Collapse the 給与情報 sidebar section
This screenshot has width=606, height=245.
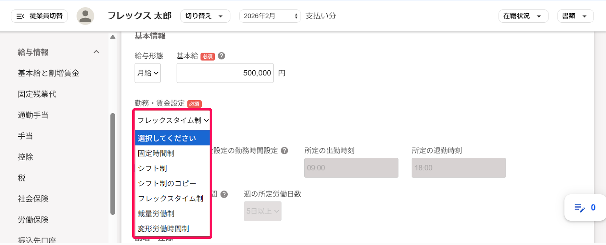pyautogui.click(x=96, y=52)
